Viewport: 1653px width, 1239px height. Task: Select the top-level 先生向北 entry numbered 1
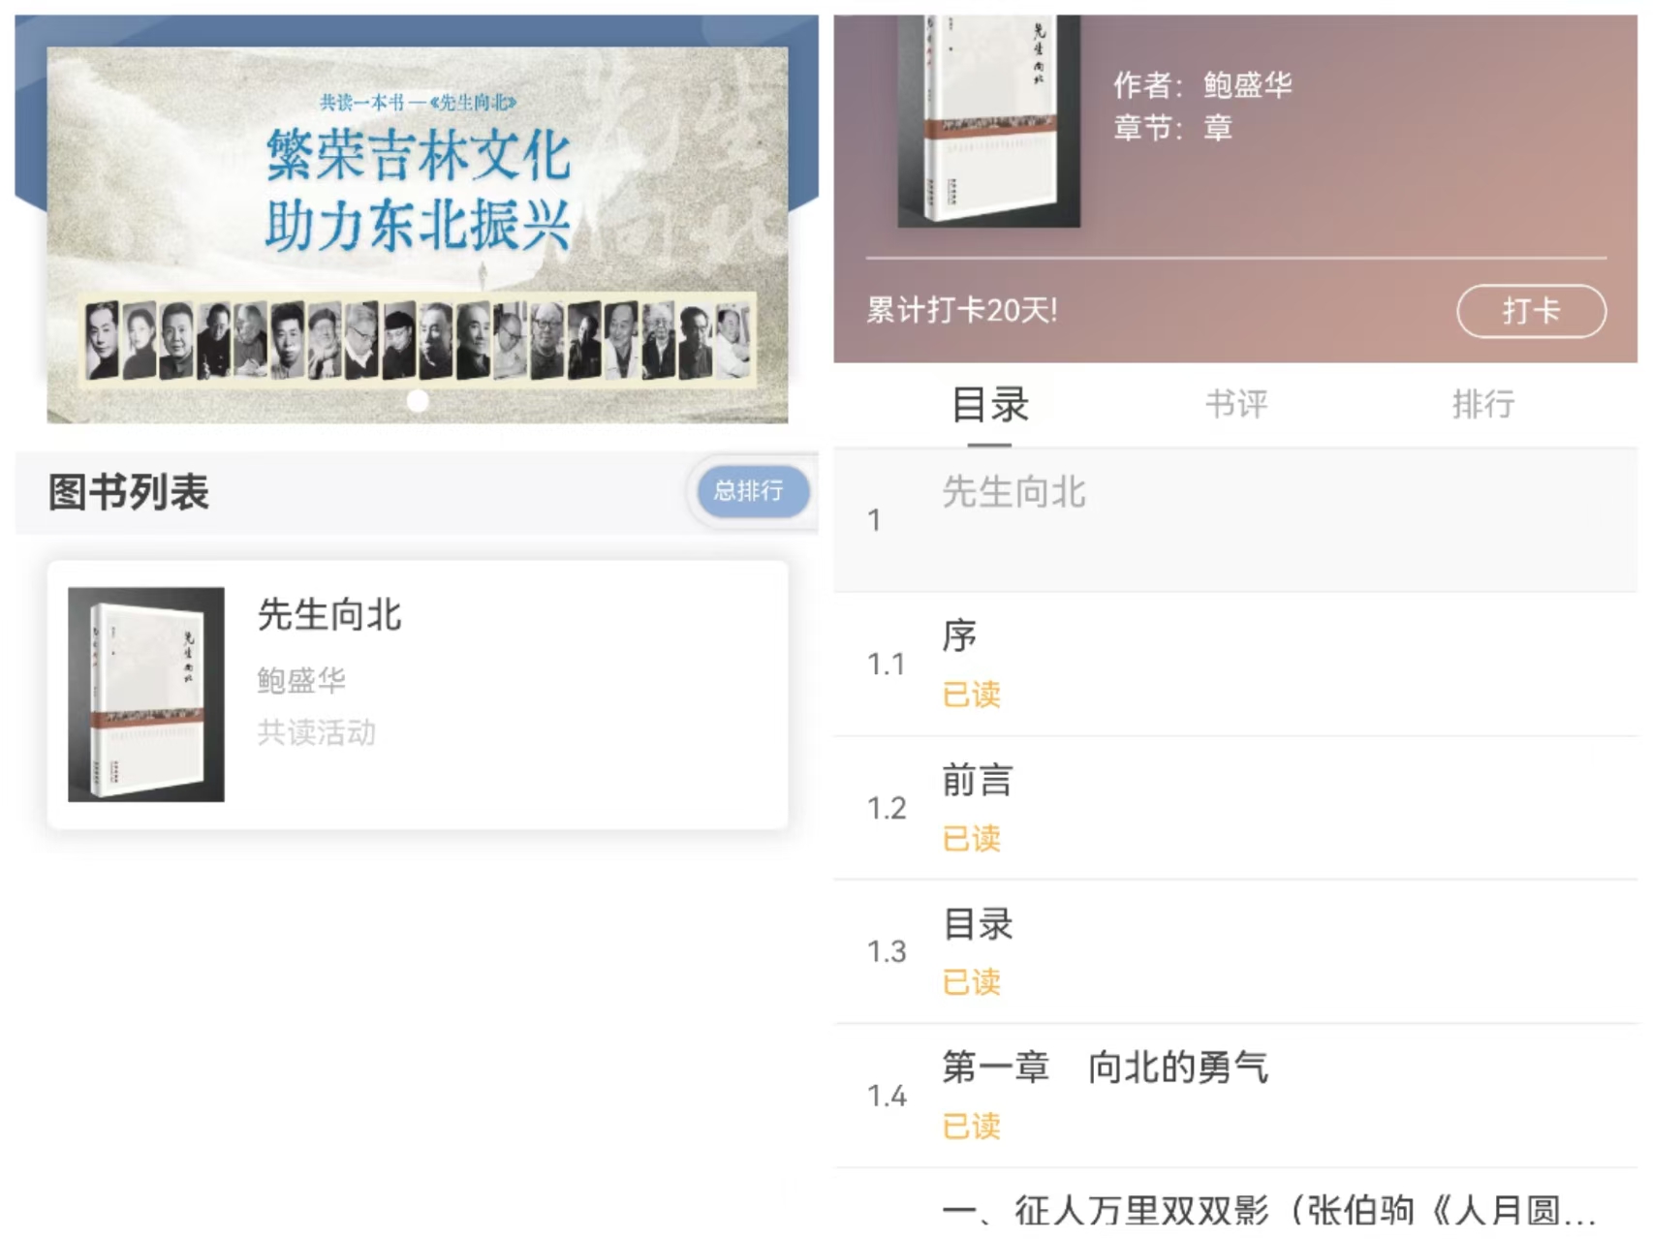1235,520
